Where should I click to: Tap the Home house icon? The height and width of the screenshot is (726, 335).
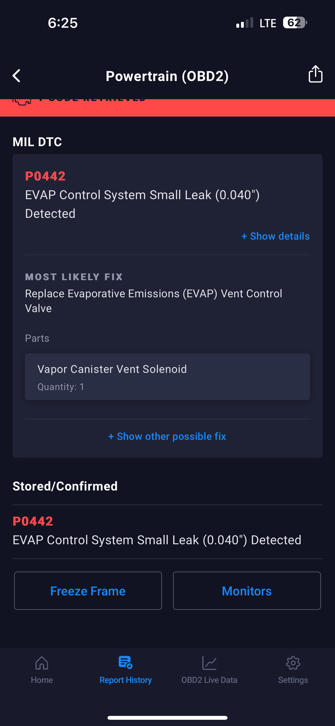42,663
